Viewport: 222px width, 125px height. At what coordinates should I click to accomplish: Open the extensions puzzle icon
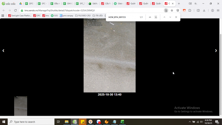point(190,10)
